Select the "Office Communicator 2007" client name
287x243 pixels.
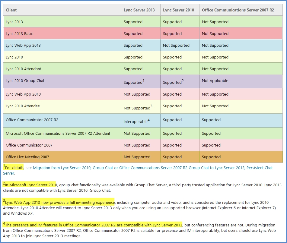[x=29, y=145]
